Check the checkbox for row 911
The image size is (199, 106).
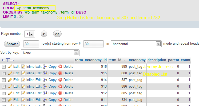coord(4,100)
